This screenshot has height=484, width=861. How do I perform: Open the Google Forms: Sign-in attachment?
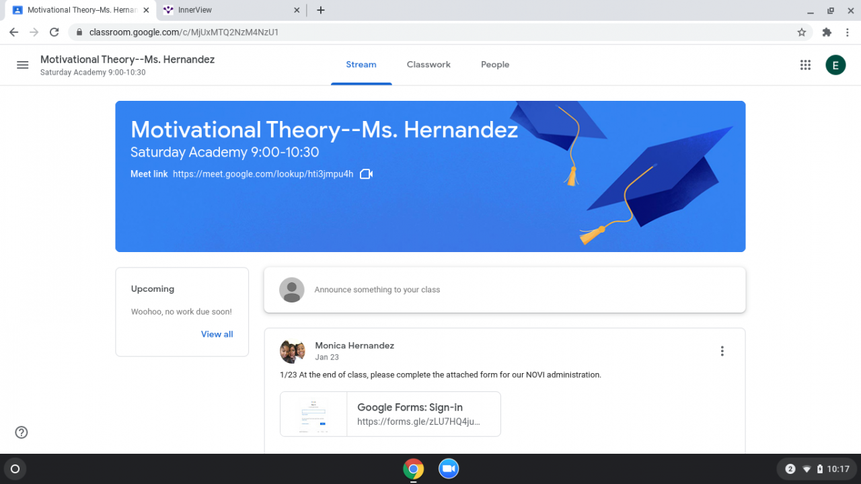(x=390, y=414)
